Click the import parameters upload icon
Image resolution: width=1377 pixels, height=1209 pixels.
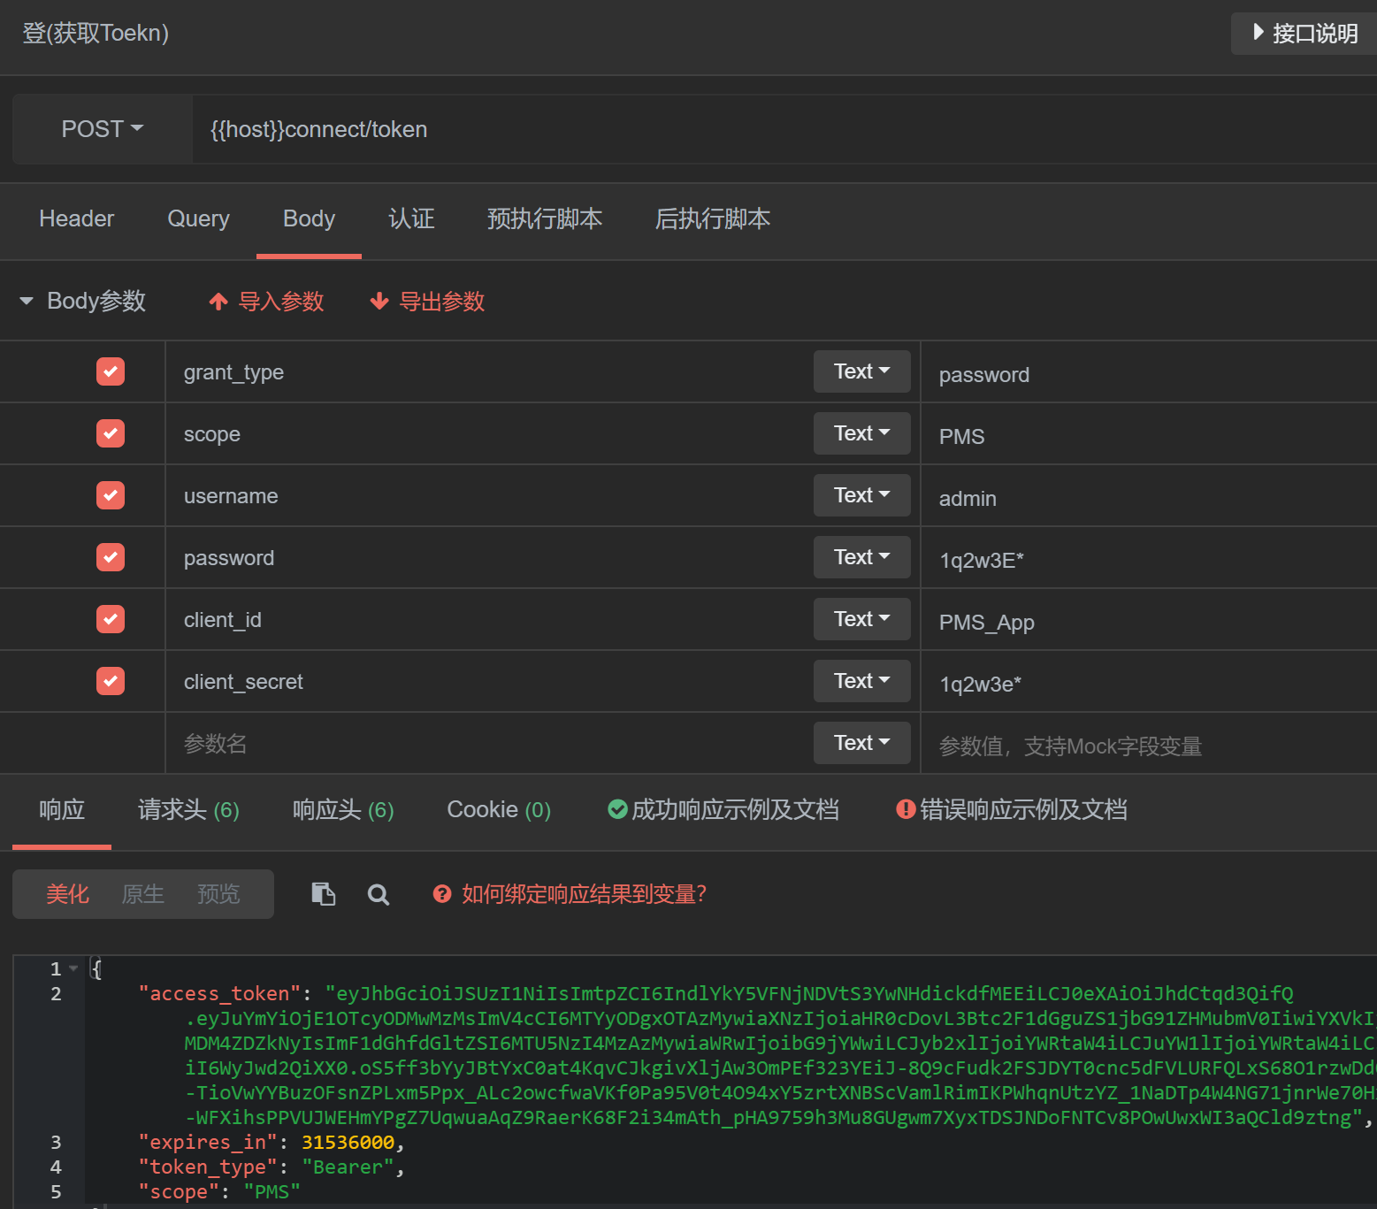click(x=218, y=302)
